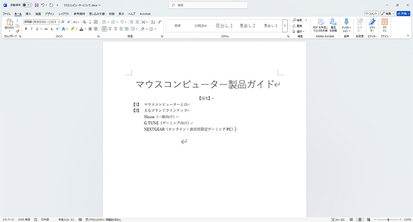Click the Redo circular arrow icon
Image resolution: width=413 pixels, height=222 pixels.
point(51,5)
